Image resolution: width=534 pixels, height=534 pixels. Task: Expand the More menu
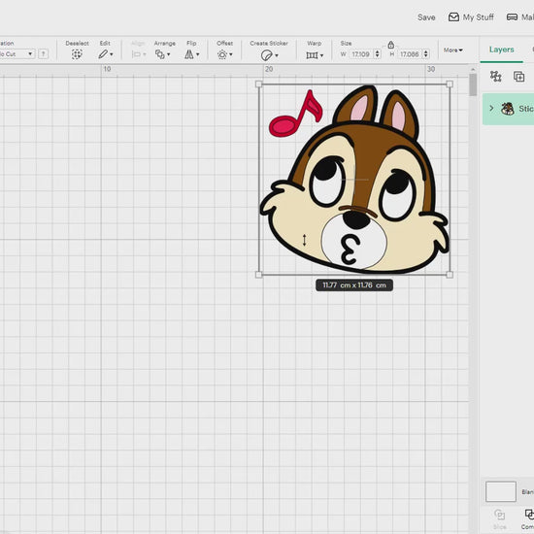pyautogui.click(x=453, y=50)
